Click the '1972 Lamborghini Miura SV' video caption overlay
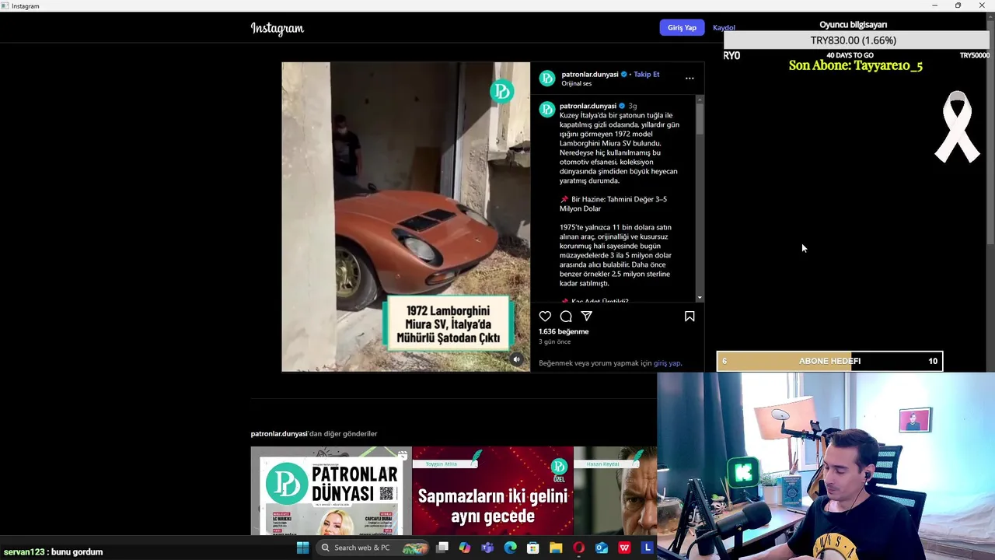The height and width of the screenshot is (560, 995). (x=448, y=324)
